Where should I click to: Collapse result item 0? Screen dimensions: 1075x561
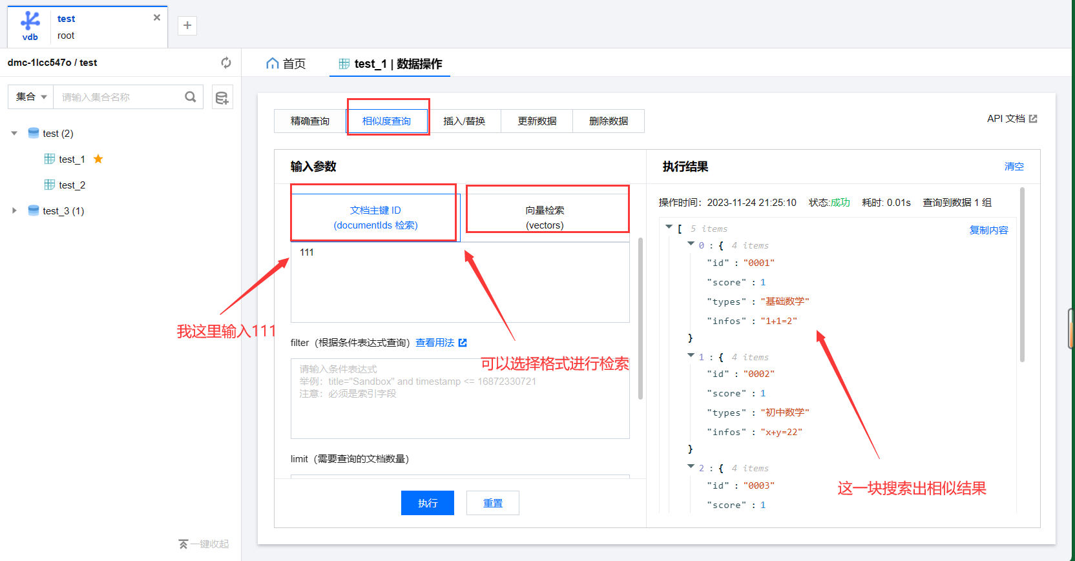(691, 244)
